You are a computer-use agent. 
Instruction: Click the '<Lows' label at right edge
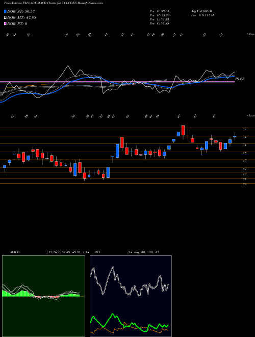tap(250, 115)
